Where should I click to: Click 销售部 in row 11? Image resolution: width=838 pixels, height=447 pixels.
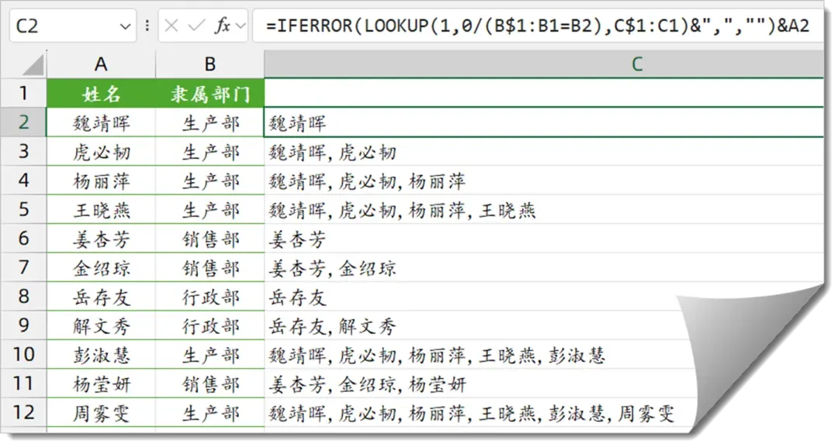click(x=210, y=383)
